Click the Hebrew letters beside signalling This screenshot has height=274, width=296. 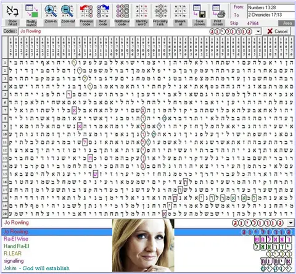(x=276, y=262)
